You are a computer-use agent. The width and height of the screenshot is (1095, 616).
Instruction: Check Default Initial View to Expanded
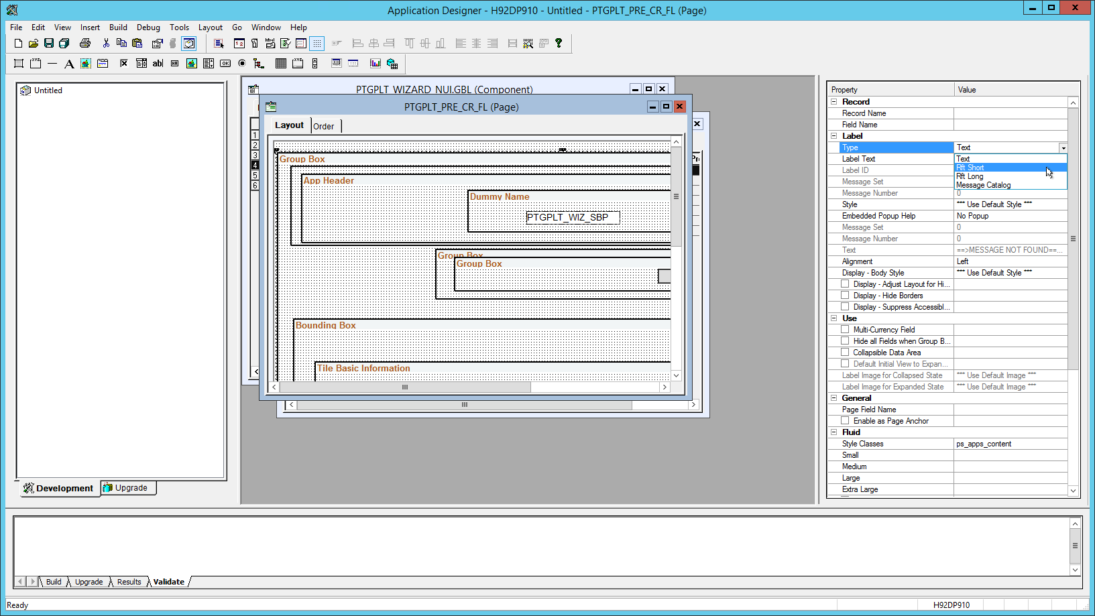point(845,364)
